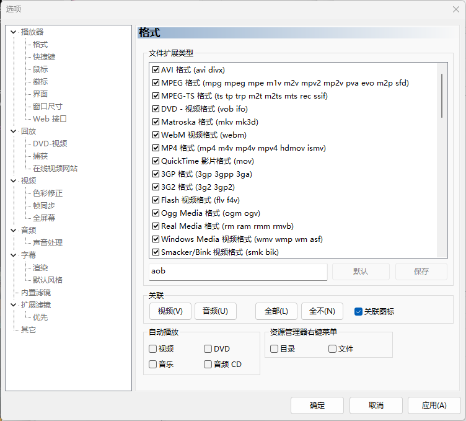The image size is (466, 421).
Task: Open the 声音处理 settings page
Action: point(48,243)
